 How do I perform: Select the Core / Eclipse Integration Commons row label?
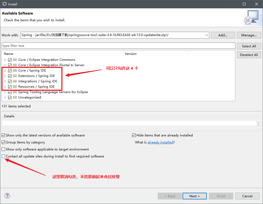(x=47, y=59)
